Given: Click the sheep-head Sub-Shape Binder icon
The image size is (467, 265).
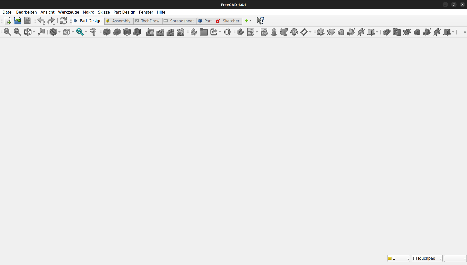Looking at the screenshot, I should [294, 32].
